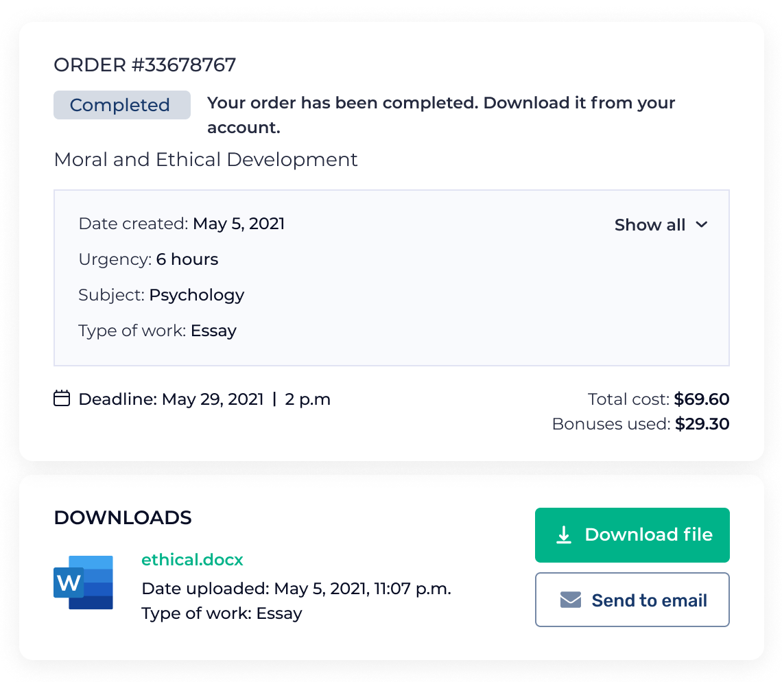Click the Date uploaded timestamp text
Image resolution: width=782 pixels, height=682 pixels.
pos(296,589)
